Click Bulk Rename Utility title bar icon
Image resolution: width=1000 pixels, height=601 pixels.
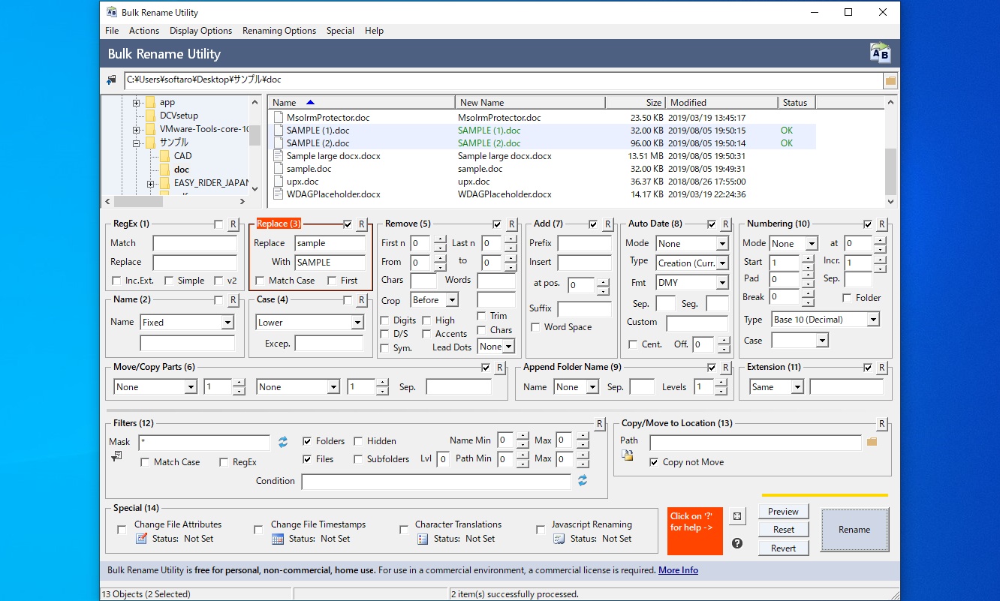(112, 12)
